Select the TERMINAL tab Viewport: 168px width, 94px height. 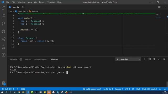(54, 59)
